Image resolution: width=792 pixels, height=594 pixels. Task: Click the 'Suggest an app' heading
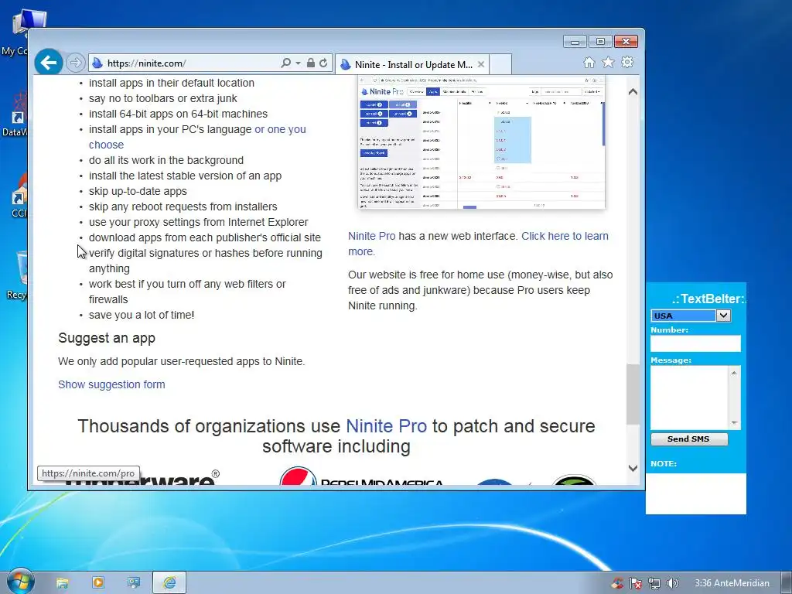click(107, 338)
